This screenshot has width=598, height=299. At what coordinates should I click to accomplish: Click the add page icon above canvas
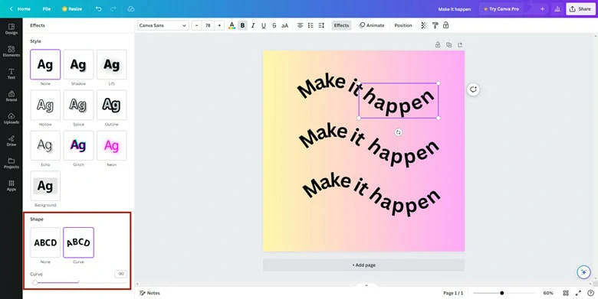pos(460,45)
